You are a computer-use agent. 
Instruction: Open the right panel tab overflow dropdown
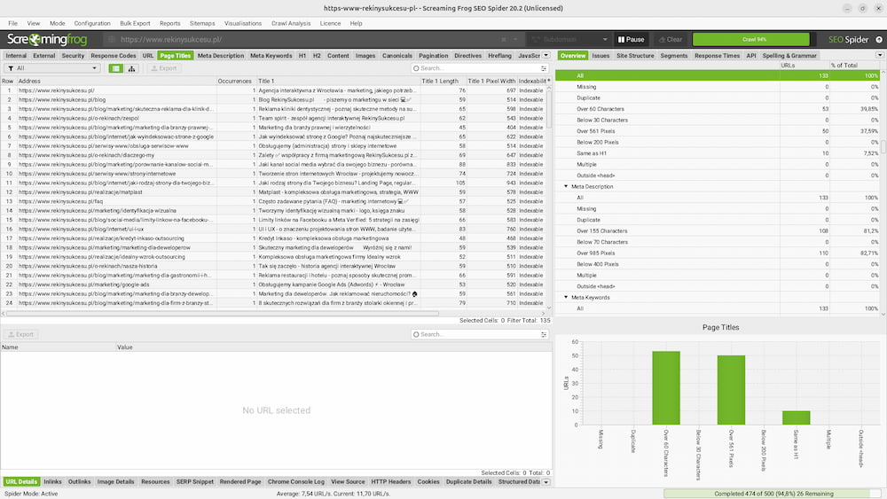[880, 55]
